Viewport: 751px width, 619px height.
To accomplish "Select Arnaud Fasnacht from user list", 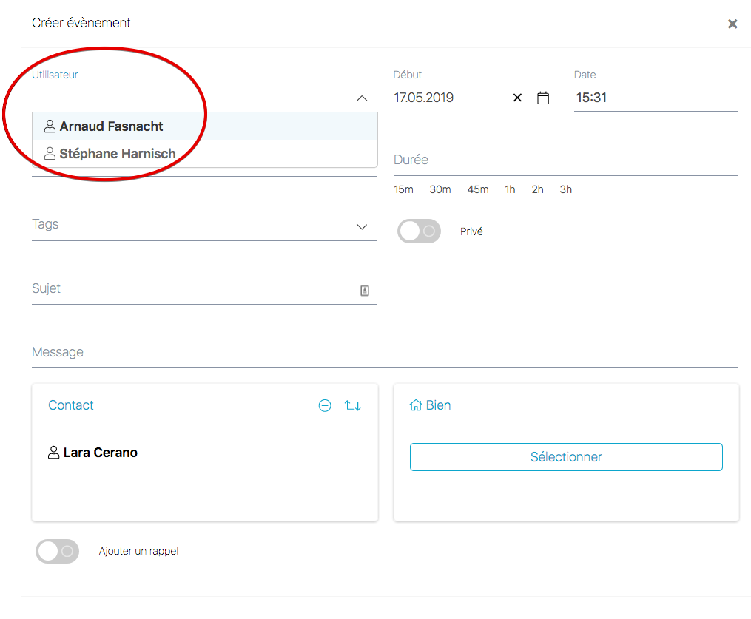I will (x=111, y=126).
